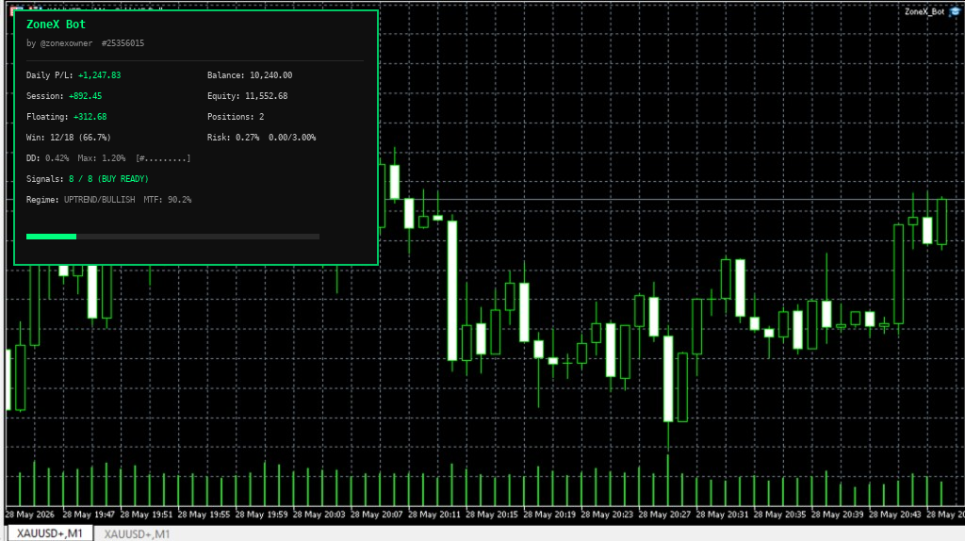The height and width of the screenshot is (541, 965).
Task: Click the Win '12/18 (66.7%)' stat
Action: pos(80,138)
